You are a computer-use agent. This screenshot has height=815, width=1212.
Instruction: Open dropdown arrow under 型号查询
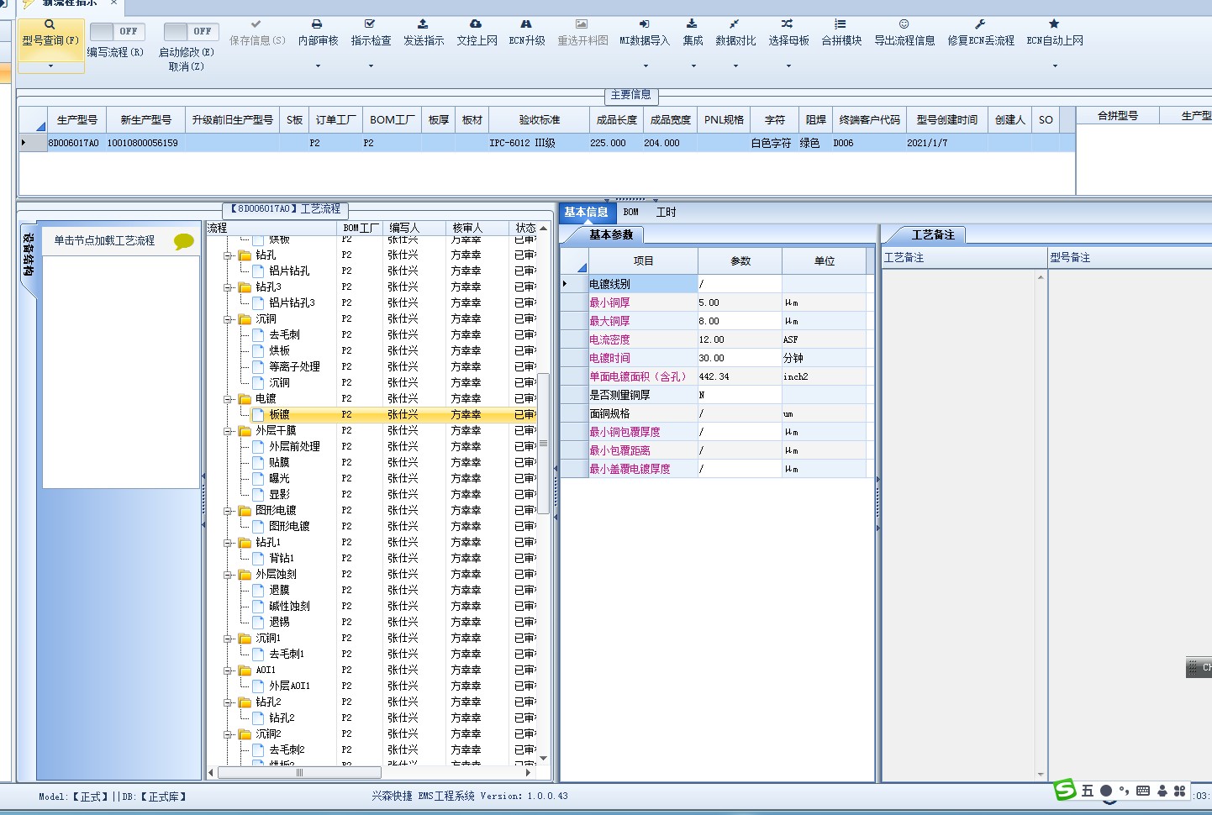pyautogui.click(x=50, y=66)
